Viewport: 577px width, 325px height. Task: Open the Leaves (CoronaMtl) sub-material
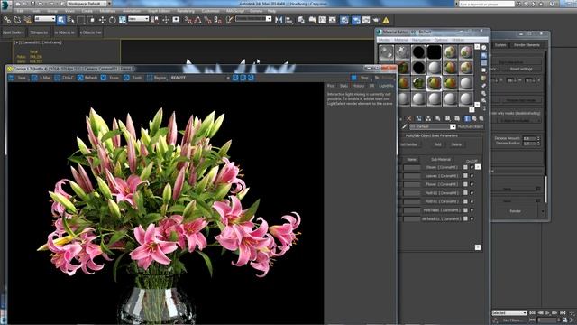pyautogui.click(x=441, y=176)
